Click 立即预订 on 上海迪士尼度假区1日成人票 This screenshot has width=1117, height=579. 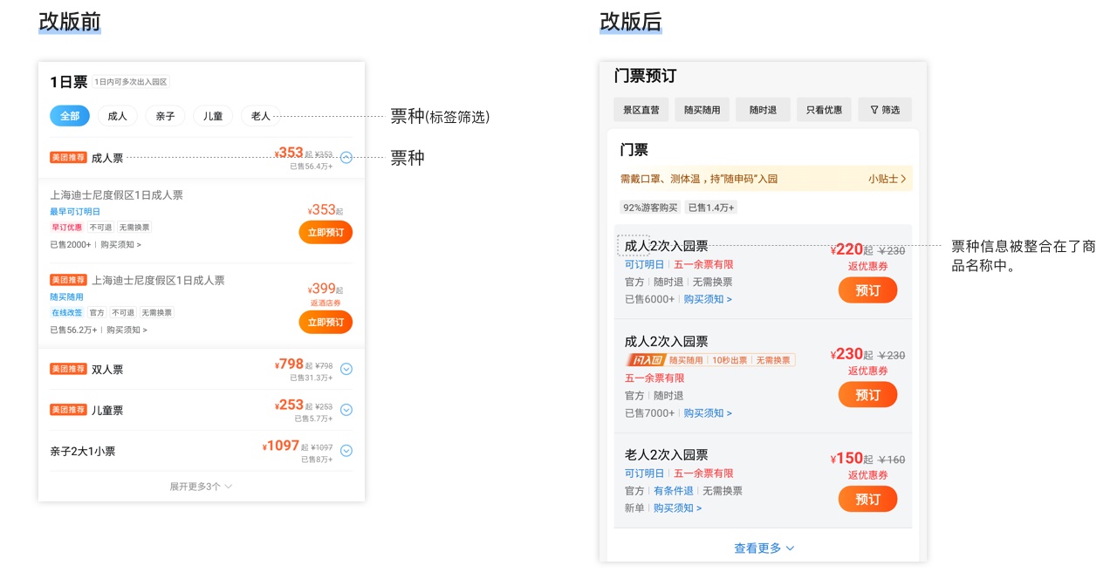pos(326,233)
